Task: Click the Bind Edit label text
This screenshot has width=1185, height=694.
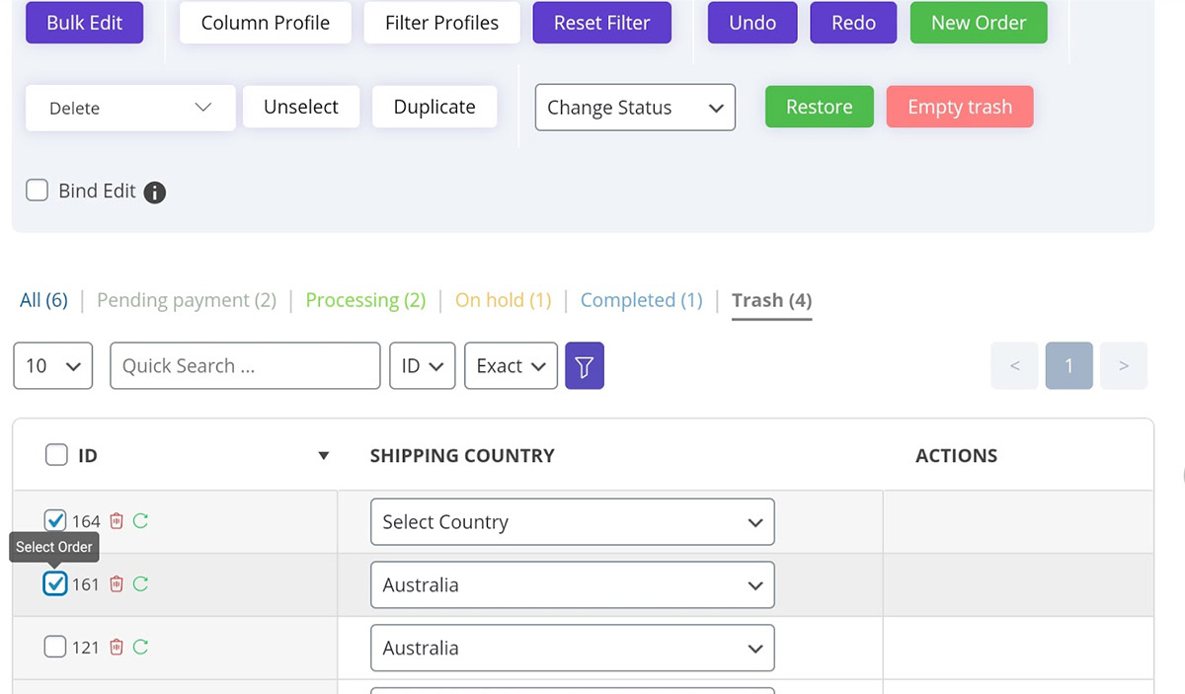Action: point(97,192)
